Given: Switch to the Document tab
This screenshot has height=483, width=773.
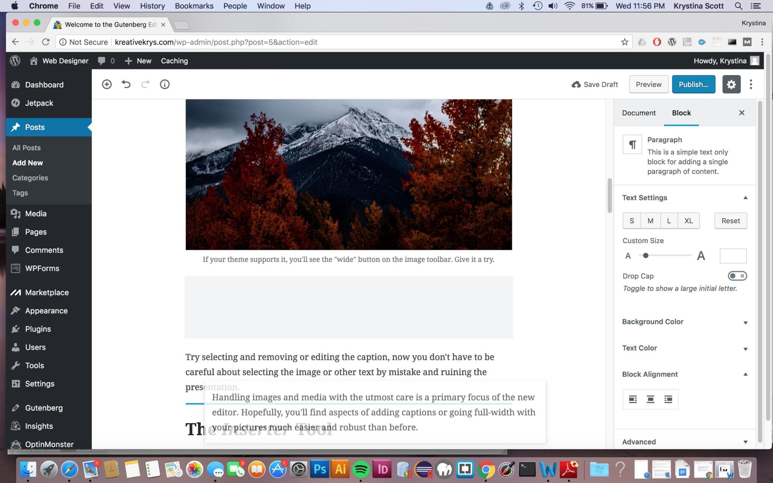Looking at the screenshot, I should click(639, 113).
